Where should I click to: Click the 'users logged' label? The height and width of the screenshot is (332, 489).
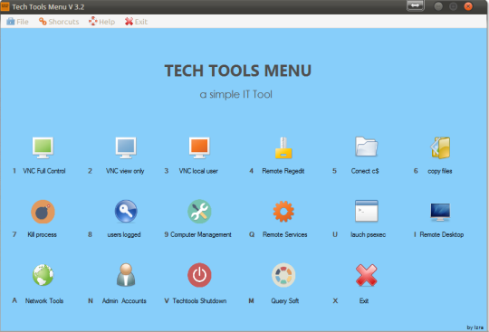pyautogui.click(x=124, y=234)
